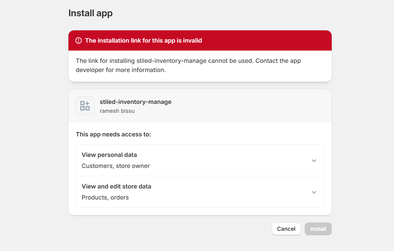Open the "View and edit store data" permission title
Screen dimensions: 394x251
pyautogui.click(x=116, y=186)
